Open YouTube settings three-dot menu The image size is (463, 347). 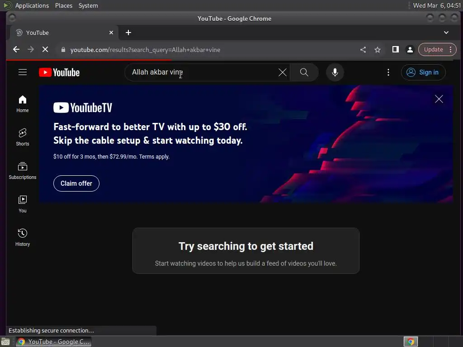tap(388, 72)
